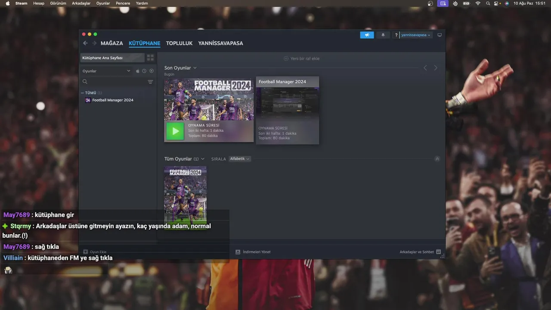The height and width of the screenshot is (310, 551).
Task: Open the Steam application menu
Action: click(x=22, y=3)
